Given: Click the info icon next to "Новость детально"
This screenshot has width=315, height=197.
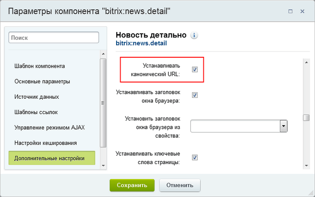Looking at the screenshot, I should coord(194,35).
